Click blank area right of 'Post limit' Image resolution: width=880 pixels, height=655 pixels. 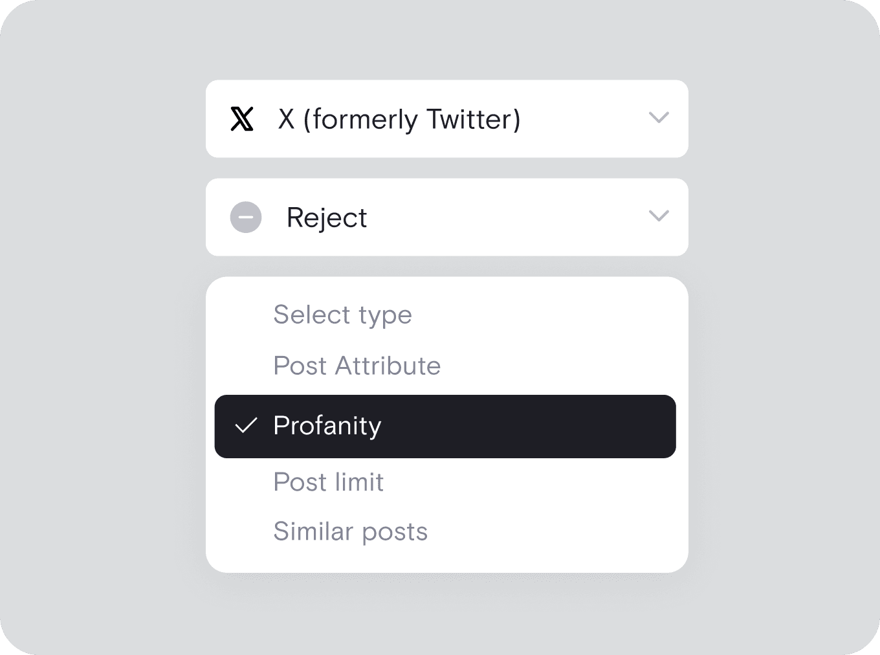point(531,482)
